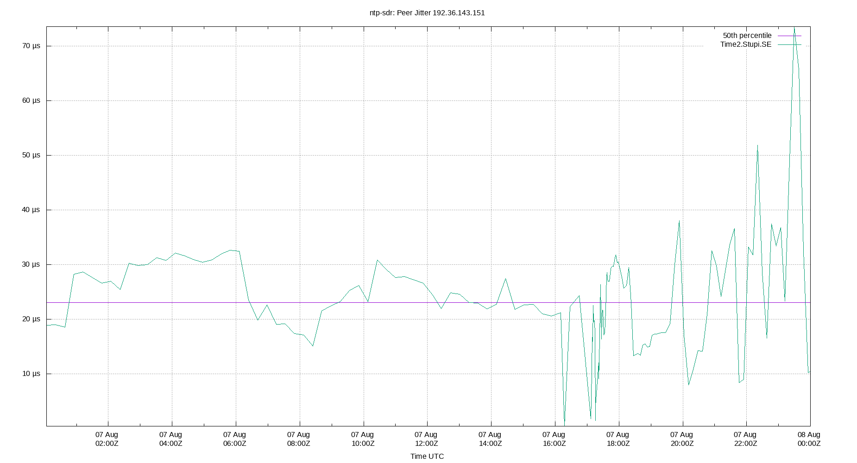
Task: Click the 38 µs jitter peak near 20:00Z
Action: tap(679, 221)
